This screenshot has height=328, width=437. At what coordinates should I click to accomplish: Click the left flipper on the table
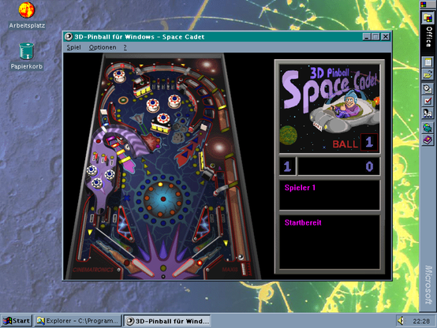143,267
